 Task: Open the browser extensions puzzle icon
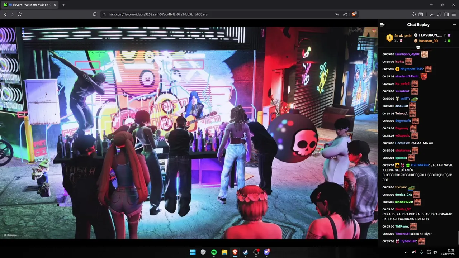413,14
